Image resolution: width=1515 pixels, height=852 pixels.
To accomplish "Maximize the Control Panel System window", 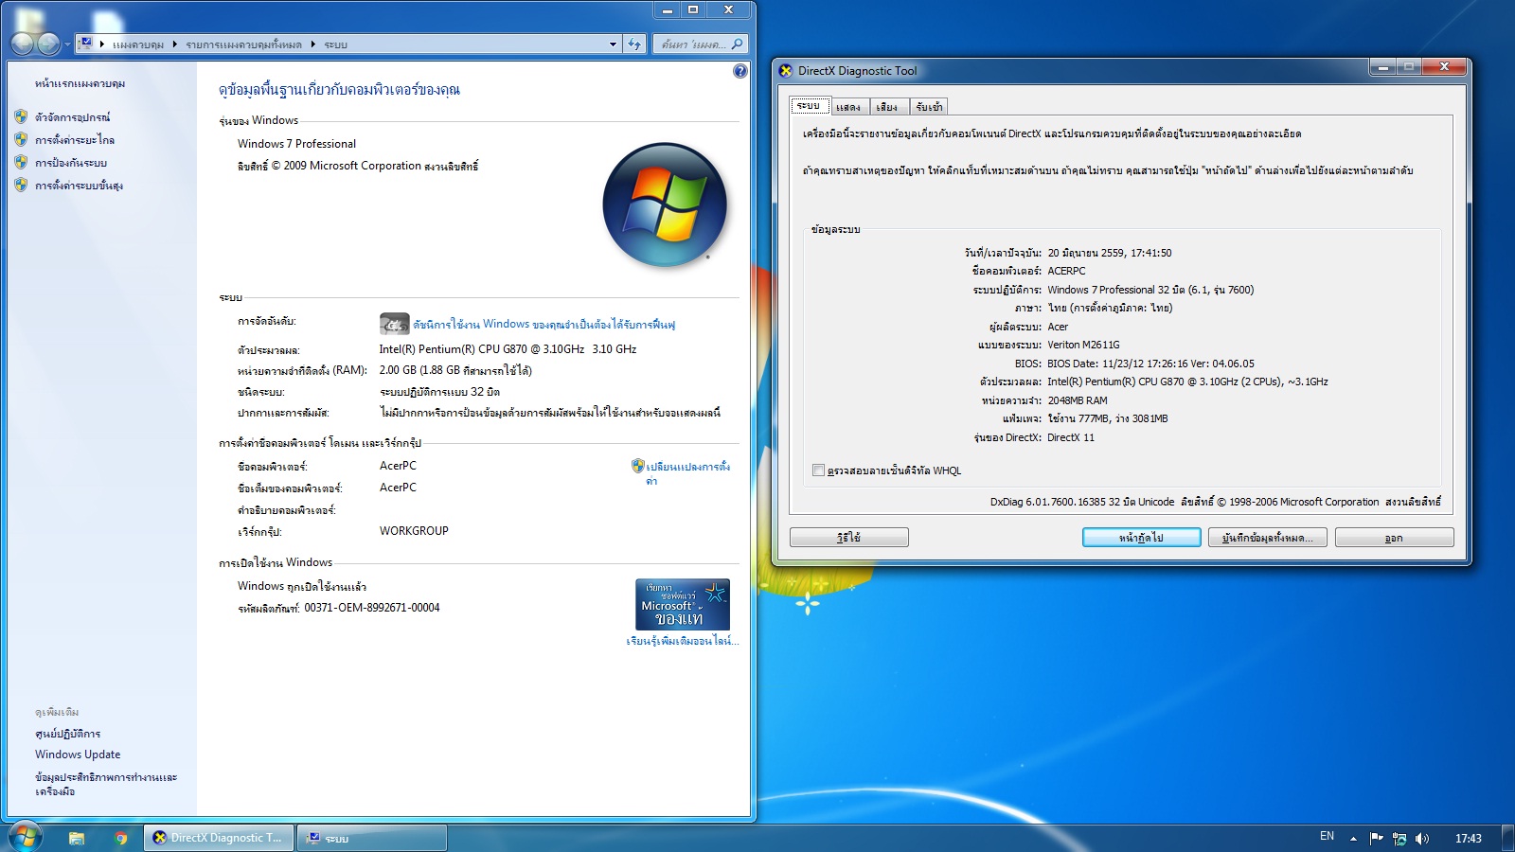I will 693,10.
